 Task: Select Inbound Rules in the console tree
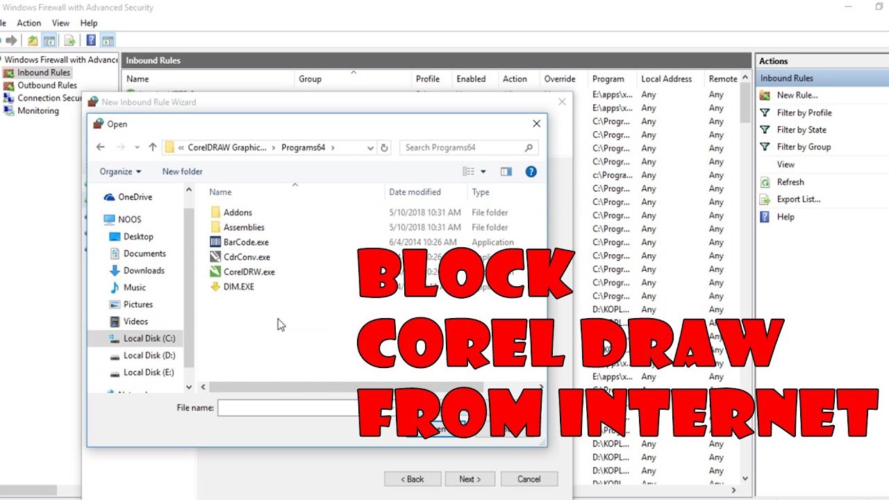coord(43,72)
